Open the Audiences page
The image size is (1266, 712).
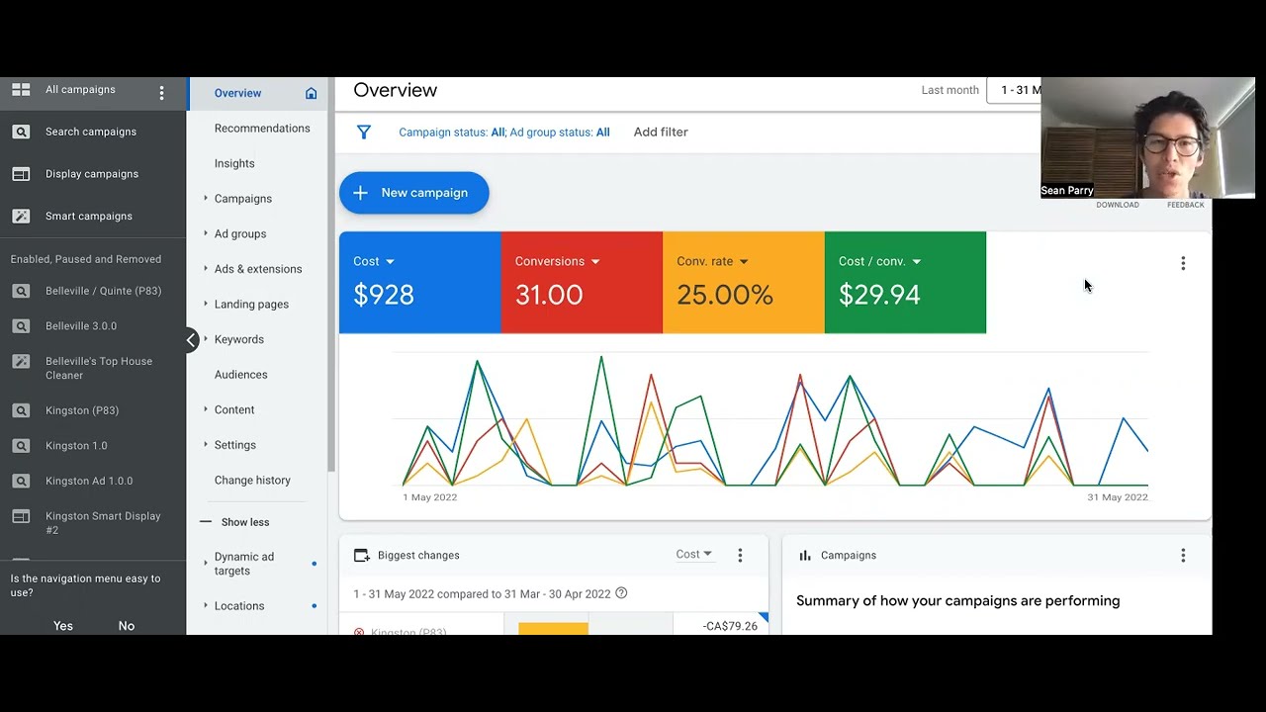(241, 375)
